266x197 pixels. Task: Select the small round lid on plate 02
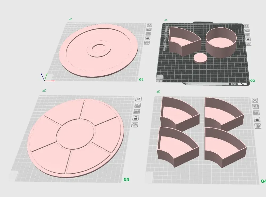coord(200,58)
